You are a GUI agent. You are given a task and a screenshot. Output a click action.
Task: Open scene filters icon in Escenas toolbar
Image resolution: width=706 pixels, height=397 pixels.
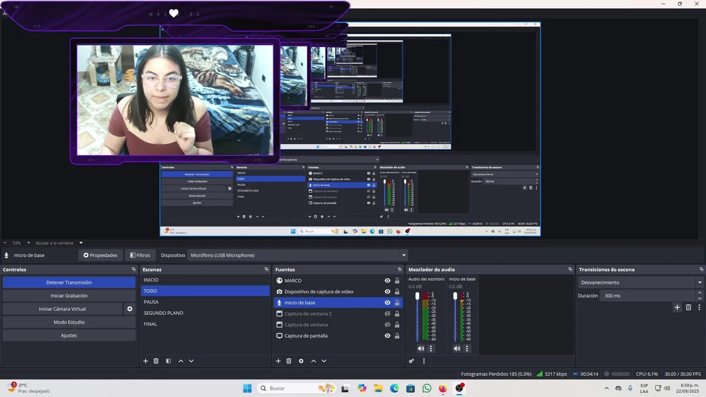(168, 361)
